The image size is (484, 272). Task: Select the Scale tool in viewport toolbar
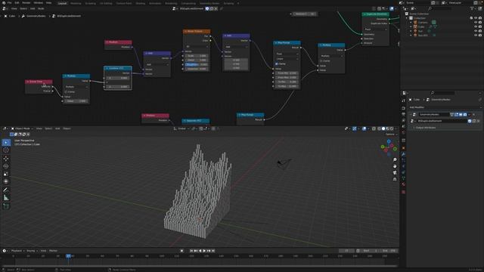tap(6, 174)
